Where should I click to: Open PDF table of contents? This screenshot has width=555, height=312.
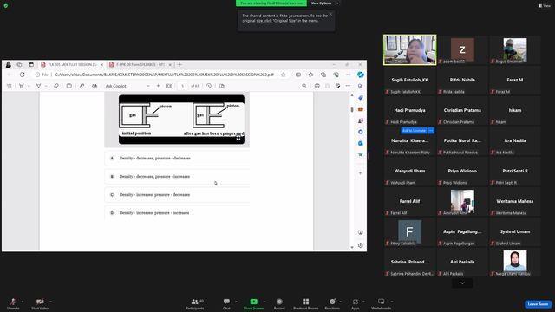10,86
